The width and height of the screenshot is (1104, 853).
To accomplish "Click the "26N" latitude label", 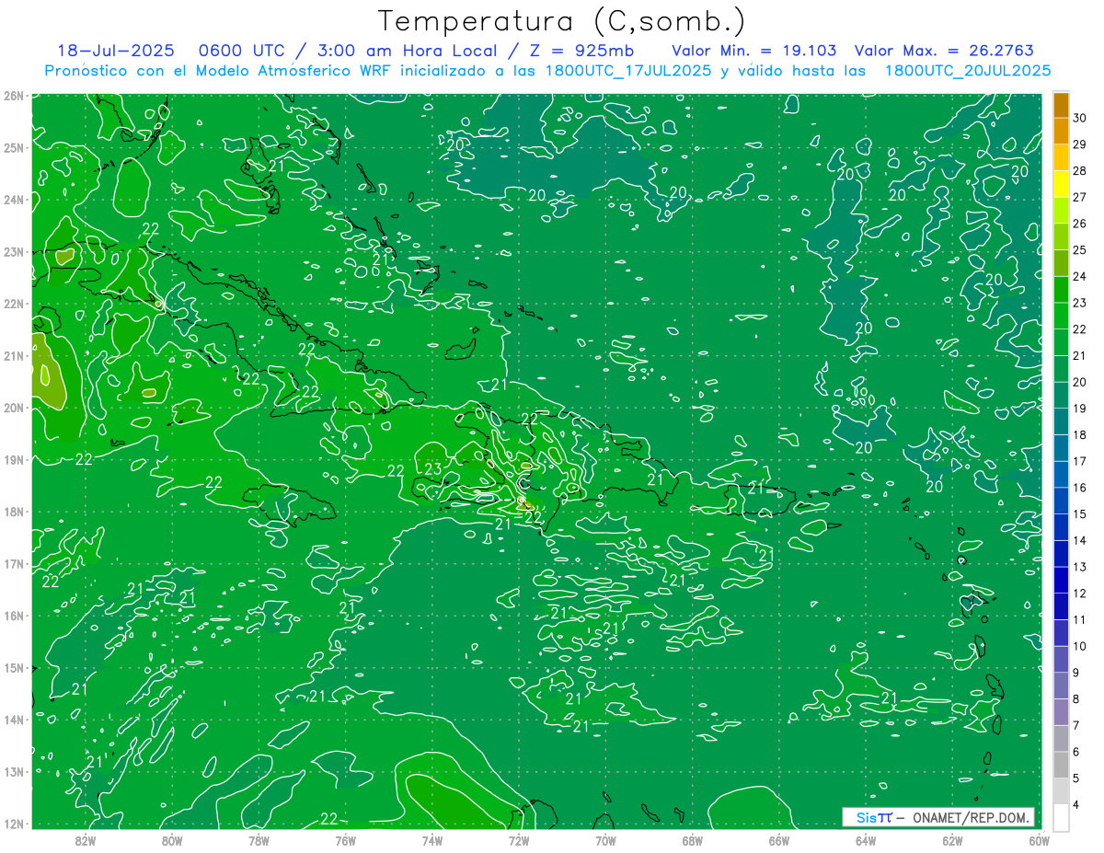I will (x=13, y=96).
